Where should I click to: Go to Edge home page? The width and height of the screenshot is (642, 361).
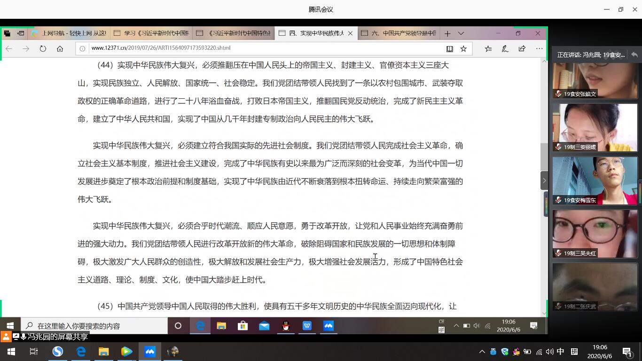(x=60, y=48)
